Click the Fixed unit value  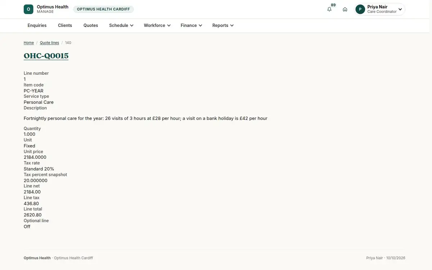[30, 146]
